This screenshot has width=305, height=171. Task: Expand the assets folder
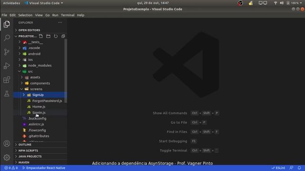pyautogui.click(x=40, y=77)
